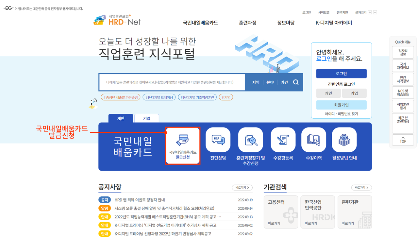
Task: Open the 수강평등록 icon
Action: tap(283, 140)
